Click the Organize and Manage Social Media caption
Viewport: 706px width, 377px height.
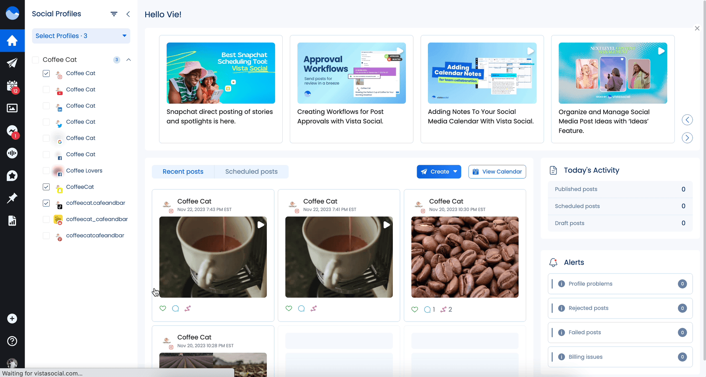click(x=604, y=121)
